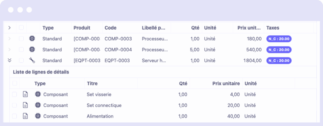Viewport: 323px width, 126px height.
Task: Click N_C : 20.00 tax tag on EQPT-0003
Action: click(x=279, y=61)
